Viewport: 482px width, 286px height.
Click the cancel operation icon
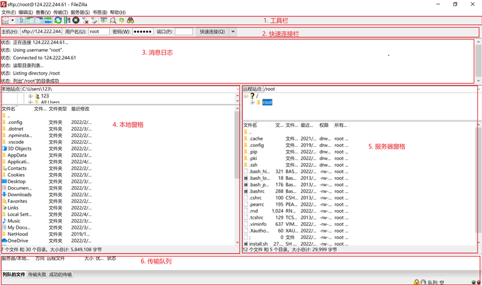(76, 20)
